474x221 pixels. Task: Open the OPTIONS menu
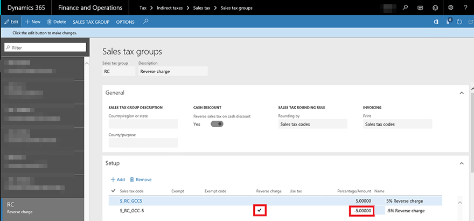125,22
